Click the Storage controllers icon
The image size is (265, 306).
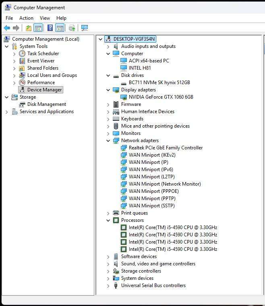pos(116,271)
